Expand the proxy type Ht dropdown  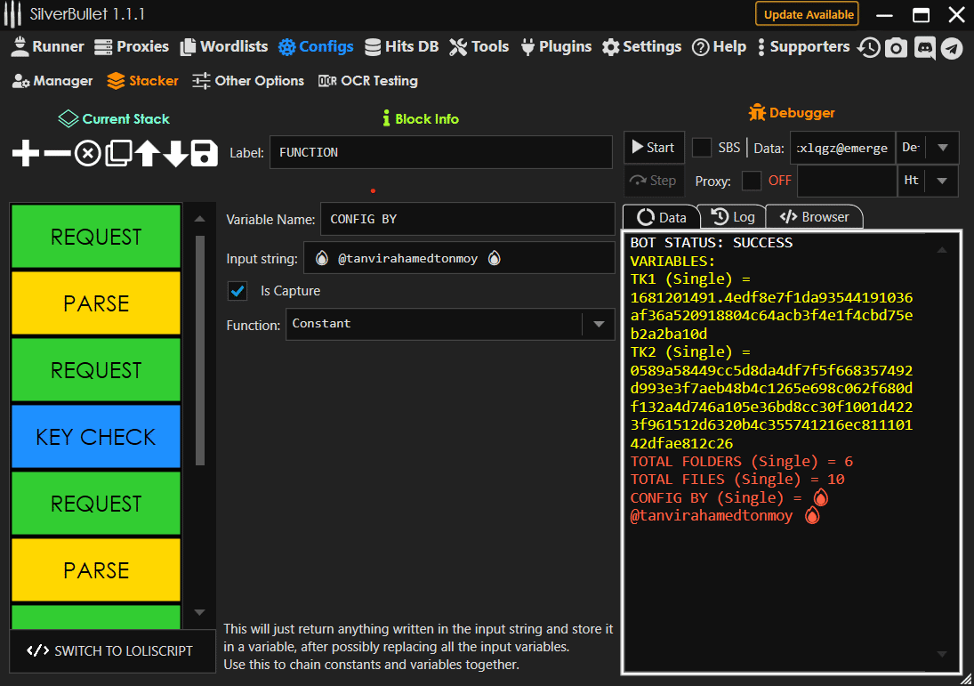tap(942, 181)
